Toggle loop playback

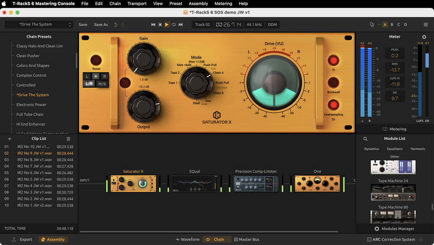(174, 25)
